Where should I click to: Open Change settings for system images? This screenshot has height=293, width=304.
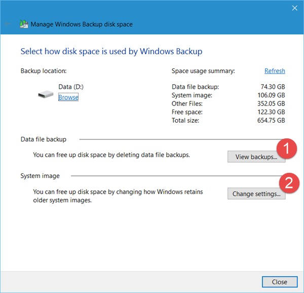pyautogui.click(x=256, y=194)
